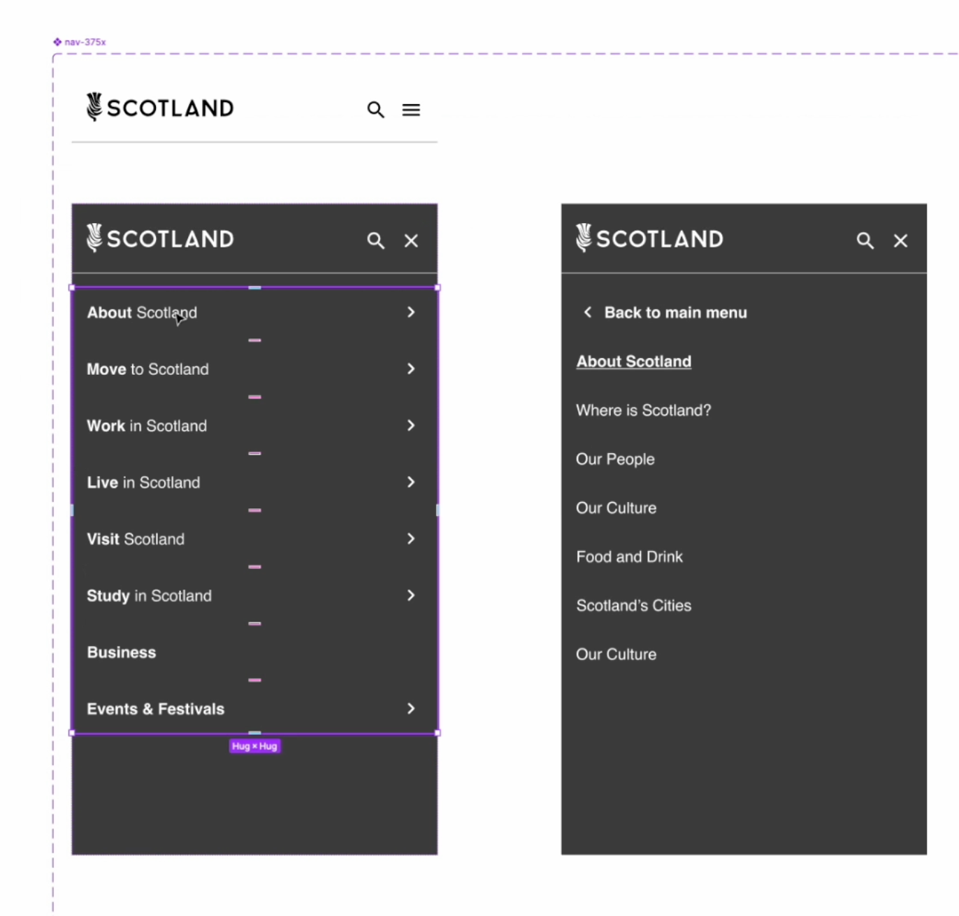Viewport: 959px width, 916px height.
Task: Click the bottom-right selection corner handle
Action: click(438, 733)
